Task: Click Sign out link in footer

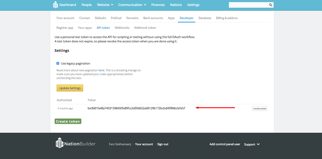Action: (163, 144)
